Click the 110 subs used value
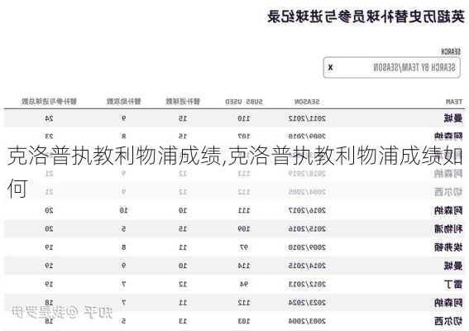Screen dimensions: 469x331 pos(244,118)
